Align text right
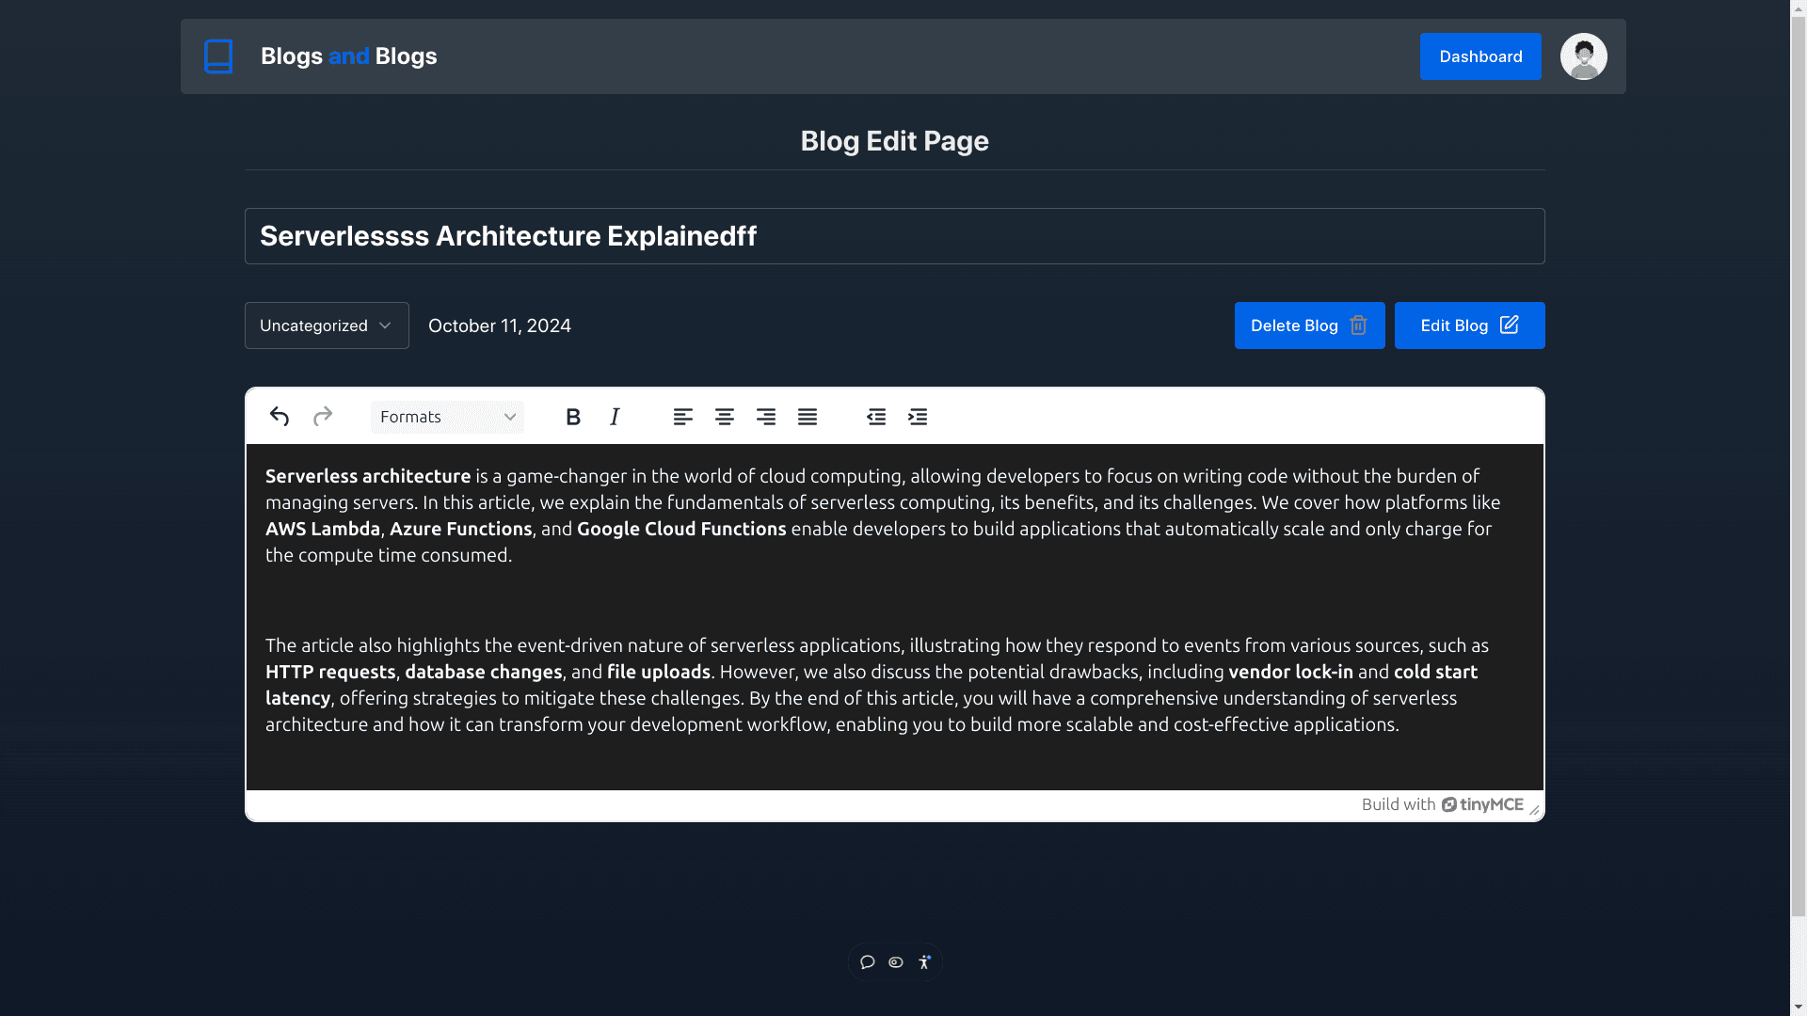The image size is (1807, 1016). (x=766, y=417)
